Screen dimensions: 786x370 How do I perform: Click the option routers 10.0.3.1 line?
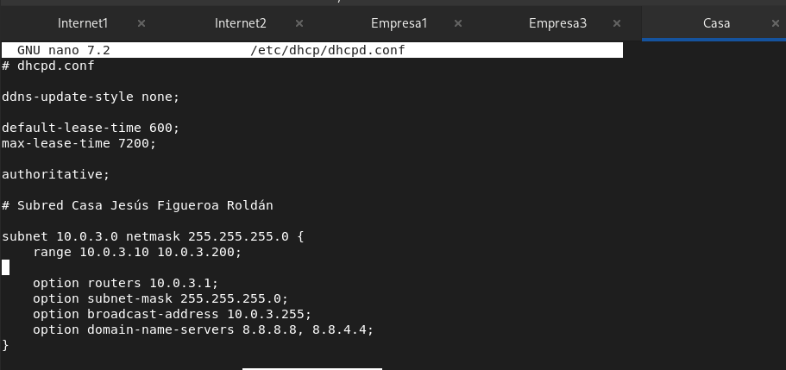pos(126,283)
